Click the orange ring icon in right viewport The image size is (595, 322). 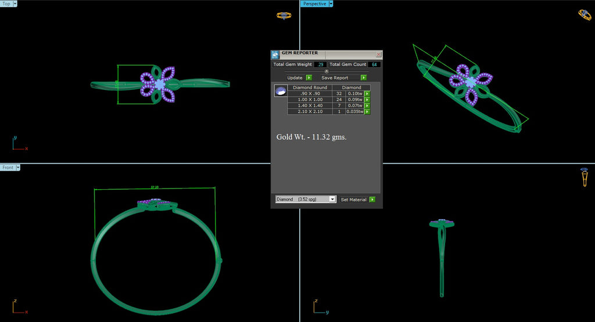(585, 177)
